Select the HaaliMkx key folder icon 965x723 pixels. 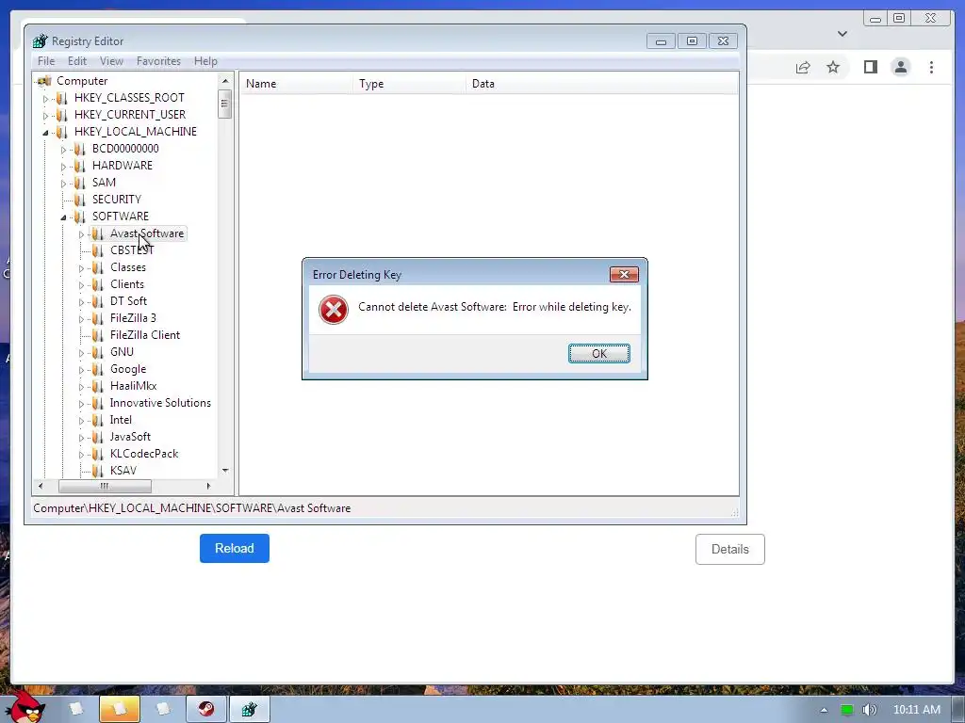[x=97, y=386]
